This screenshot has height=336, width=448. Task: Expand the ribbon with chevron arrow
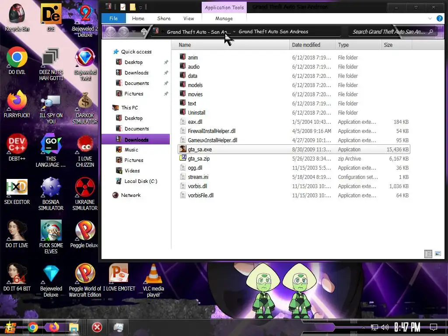[430, 18]
